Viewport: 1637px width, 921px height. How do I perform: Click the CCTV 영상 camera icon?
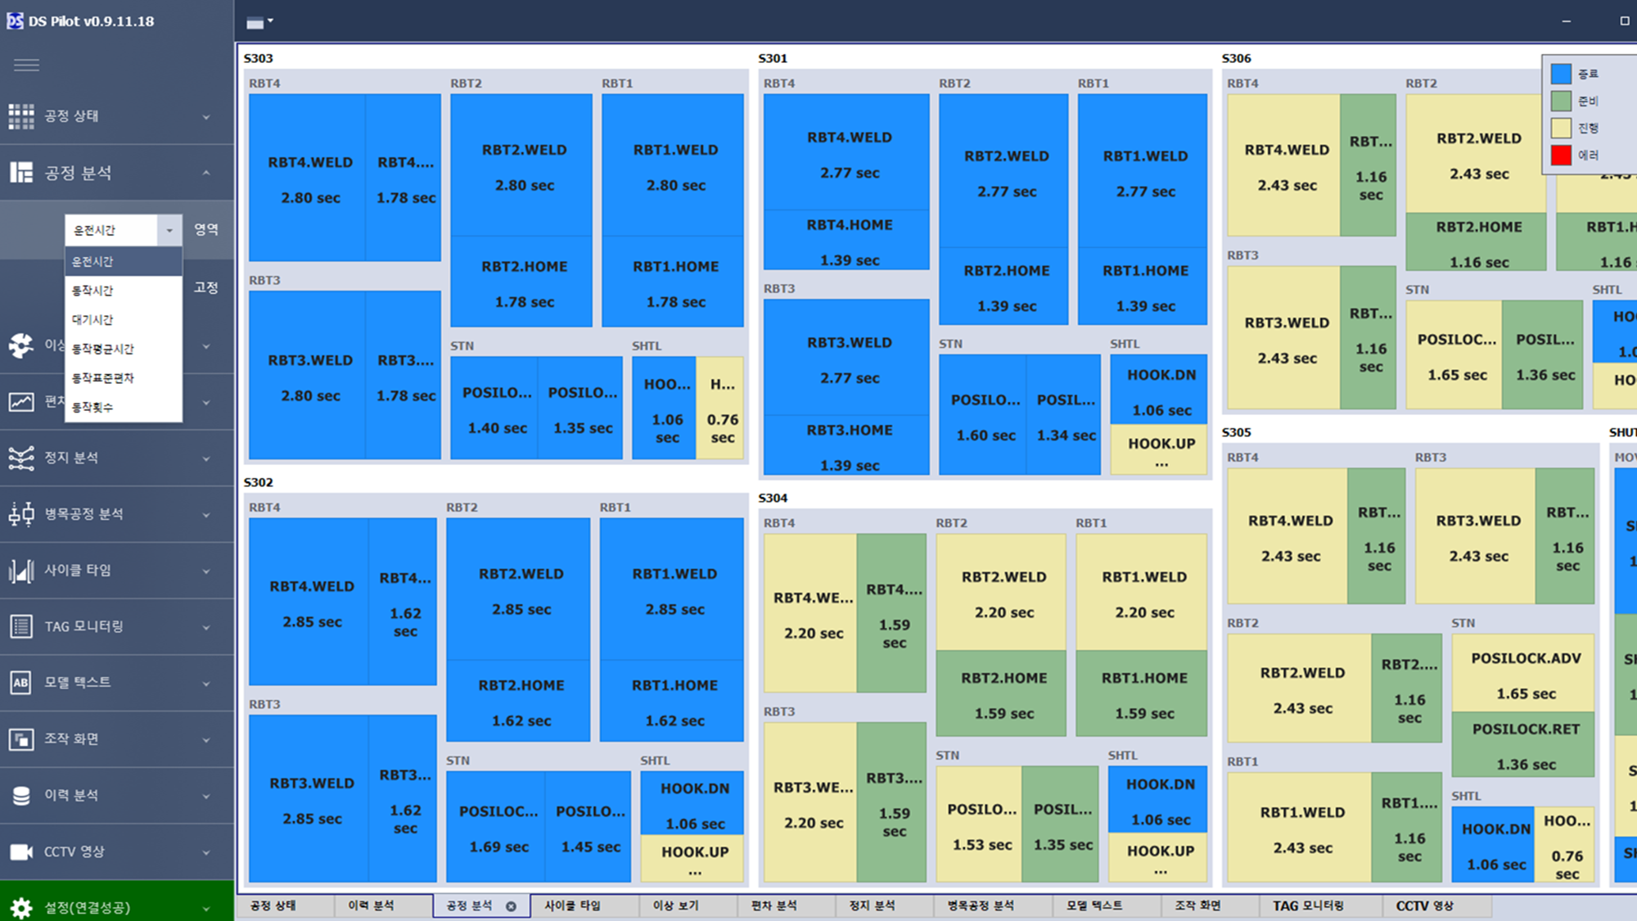pyautogui.click(x=21, y=851)
